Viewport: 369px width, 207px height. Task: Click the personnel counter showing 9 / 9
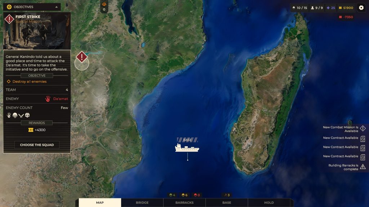(x=317, y=8)
